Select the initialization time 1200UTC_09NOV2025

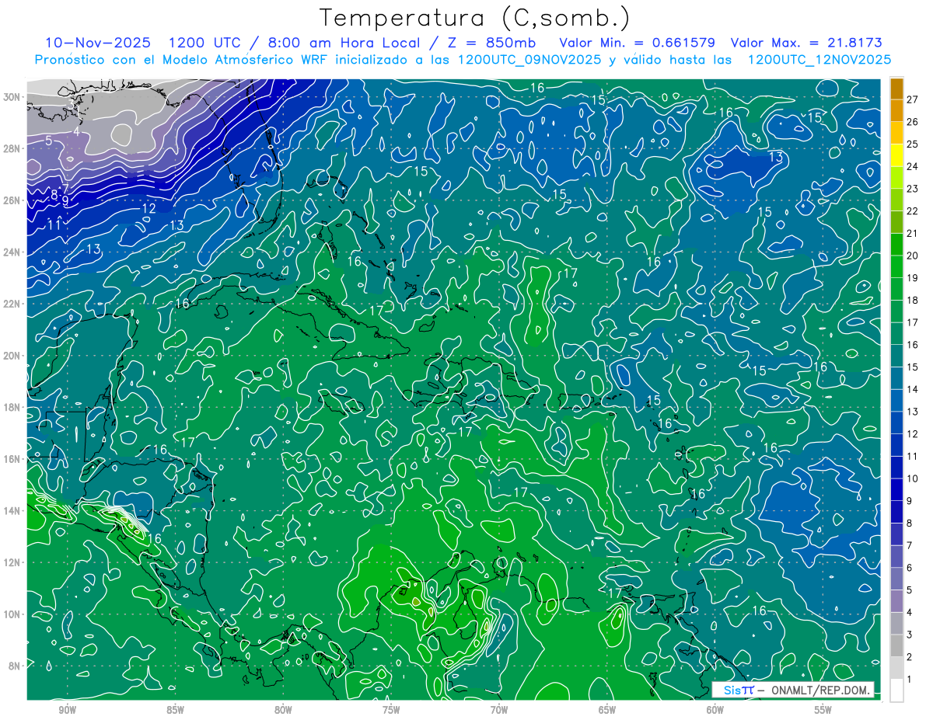coord(529,60)
